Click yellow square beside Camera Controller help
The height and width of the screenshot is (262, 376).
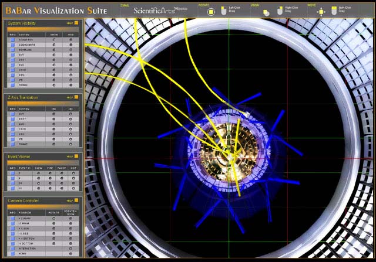[x=76, y=200]
